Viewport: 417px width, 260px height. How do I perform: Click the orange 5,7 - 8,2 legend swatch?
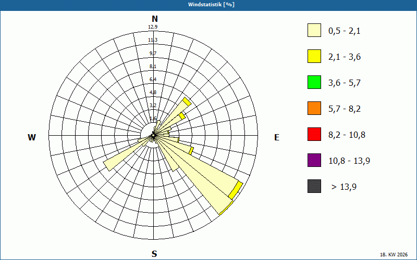(314, 108)
